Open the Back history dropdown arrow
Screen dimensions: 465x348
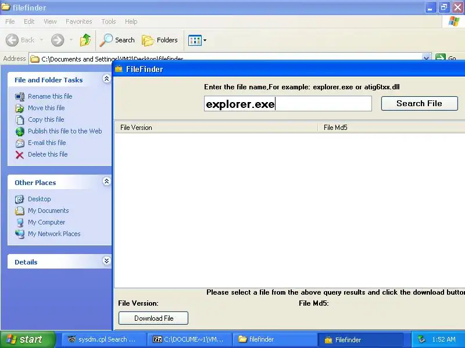tap(41, 40)
